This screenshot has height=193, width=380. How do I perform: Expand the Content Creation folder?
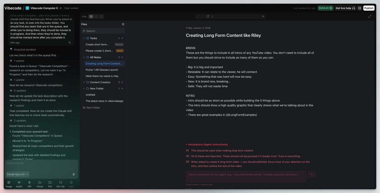click(x=84, y=82)
